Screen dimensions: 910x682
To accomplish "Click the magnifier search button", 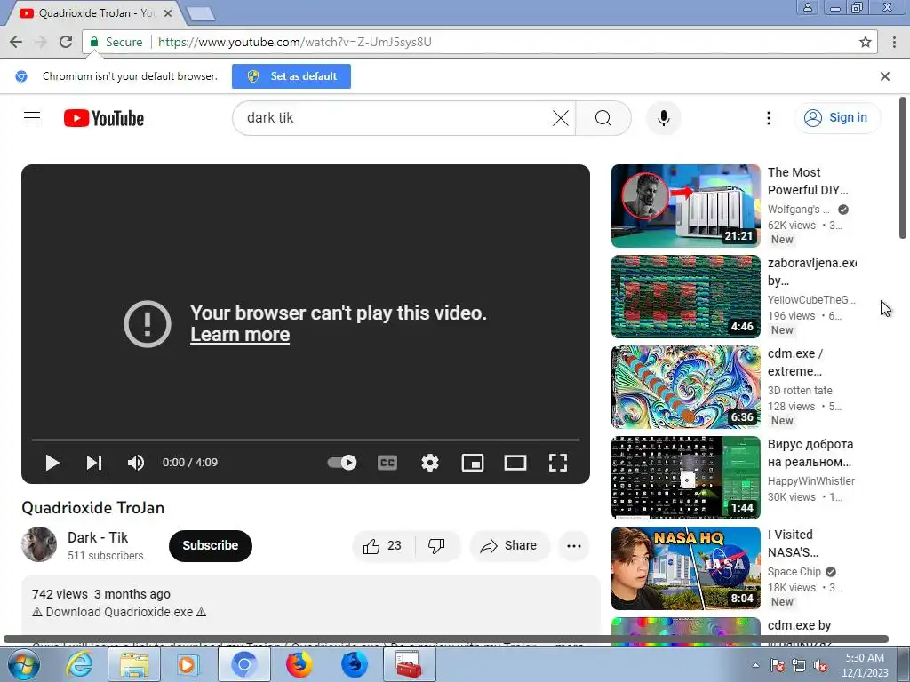I will point(603,118).
